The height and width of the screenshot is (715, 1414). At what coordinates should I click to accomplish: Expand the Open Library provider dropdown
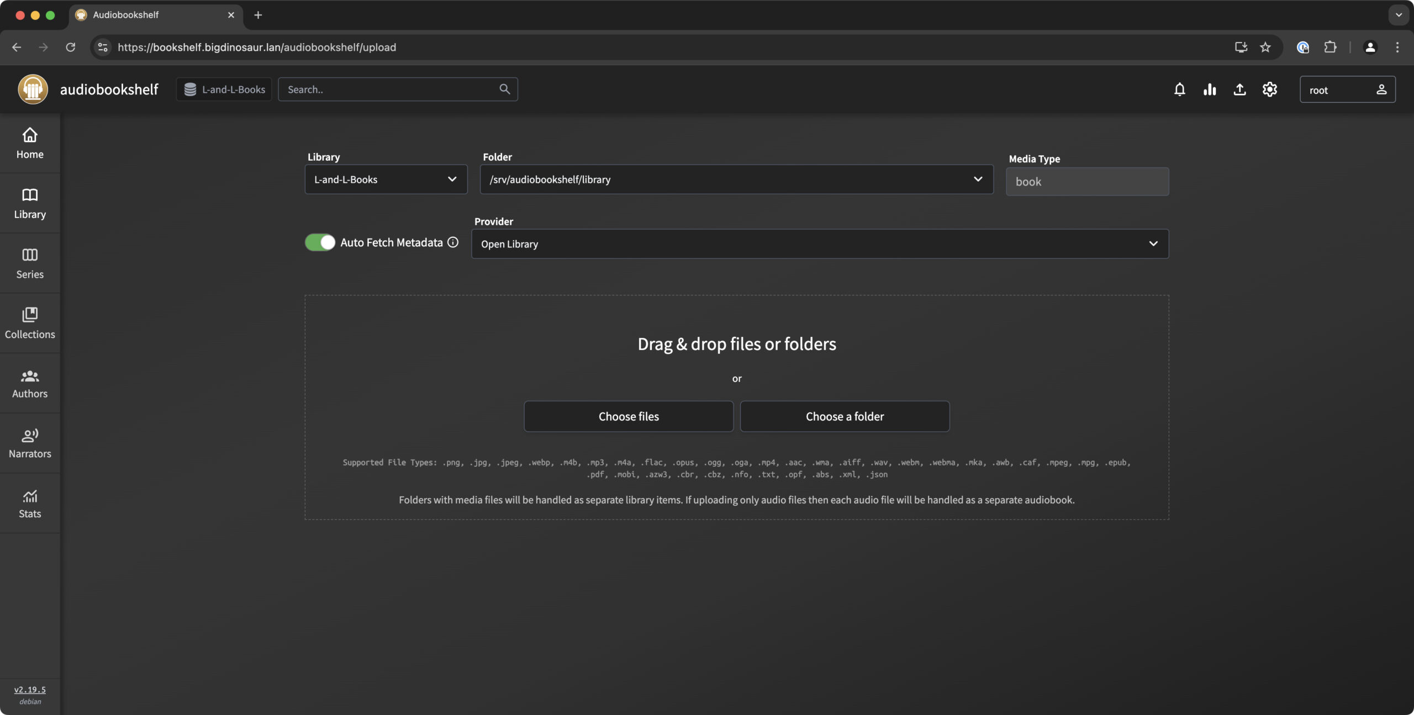820,244
